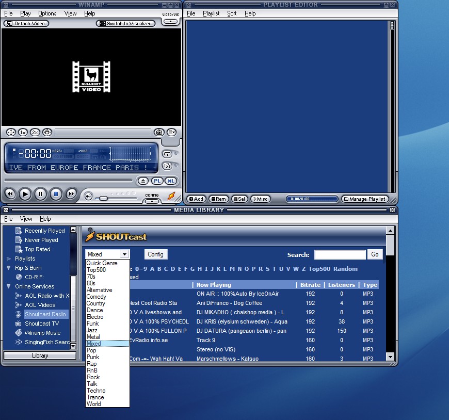Set video to 2x size
This screenshot has height=420, width=449.
35,132
